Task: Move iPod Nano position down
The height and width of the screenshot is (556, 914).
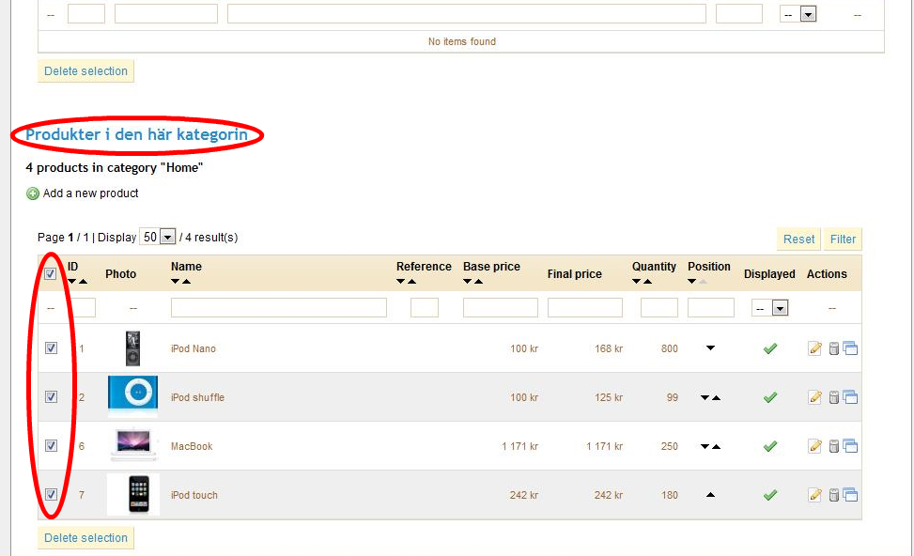Action: point(710,347)
